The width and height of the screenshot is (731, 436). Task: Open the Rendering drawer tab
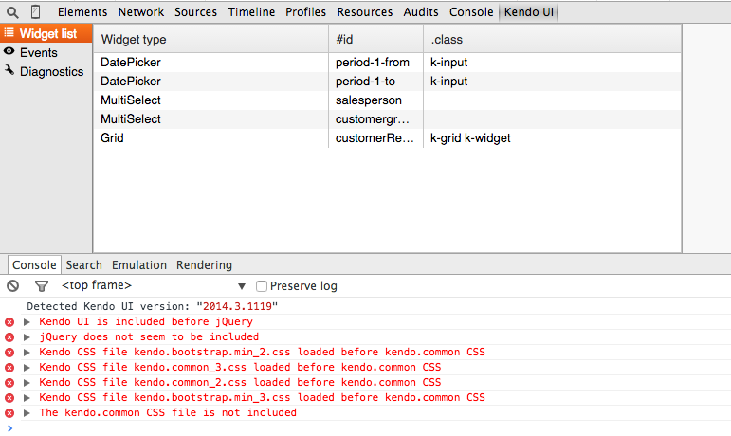coord(204,265)
